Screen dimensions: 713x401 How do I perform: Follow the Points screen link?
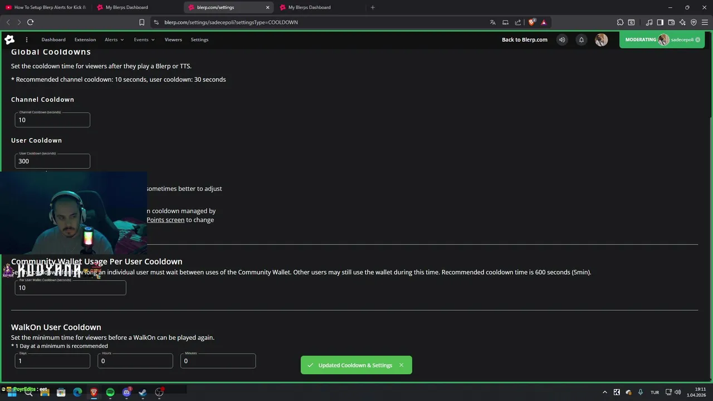[165, 220]
